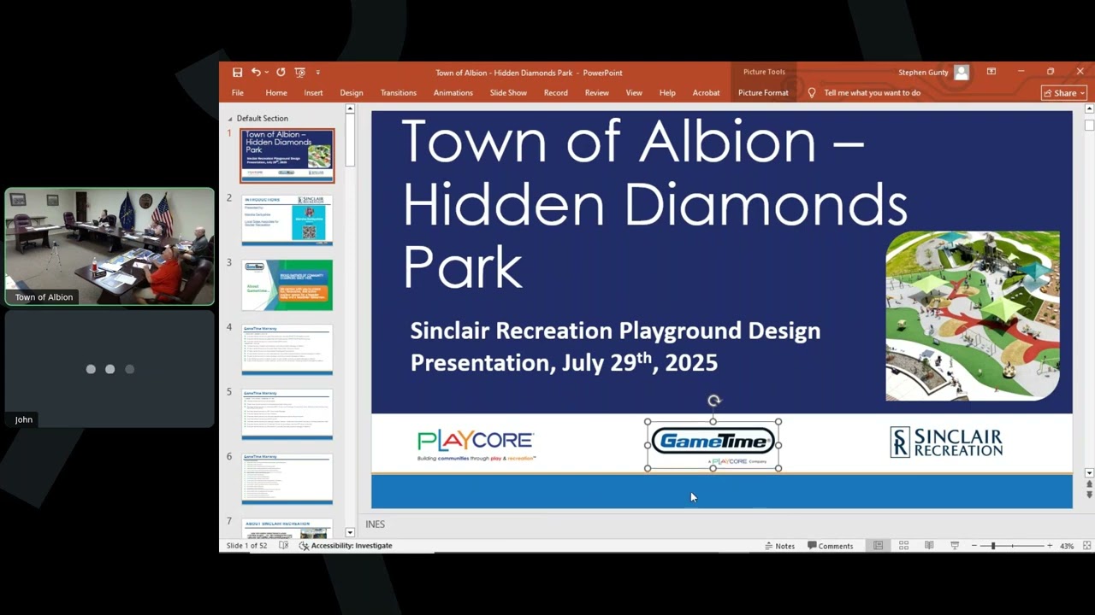Click slide editor scroll up arrow
The width and height of the screenshot is (1095, 615).
click(x=1089, y=108)
